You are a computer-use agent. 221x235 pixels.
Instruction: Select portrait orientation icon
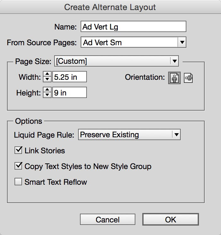175,78
